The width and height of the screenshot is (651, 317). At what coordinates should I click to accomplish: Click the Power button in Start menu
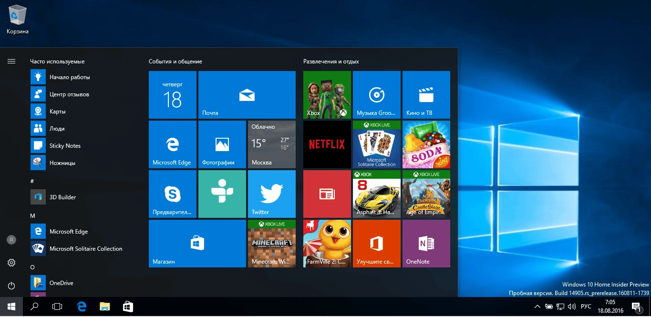coord(11,286)
